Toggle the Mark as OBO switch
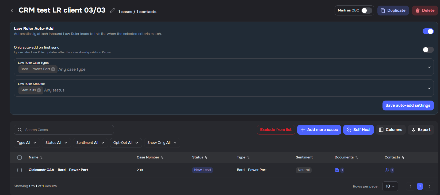The width and height of the screenshot is (440, 195). [366, 10]
